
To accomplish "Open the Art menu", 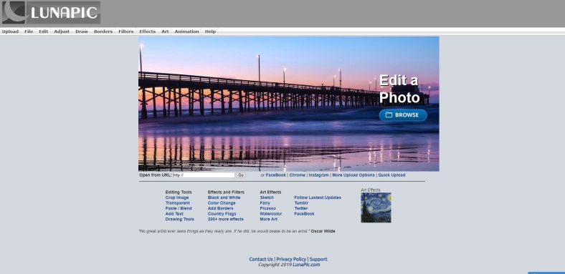I will [165, 31].
